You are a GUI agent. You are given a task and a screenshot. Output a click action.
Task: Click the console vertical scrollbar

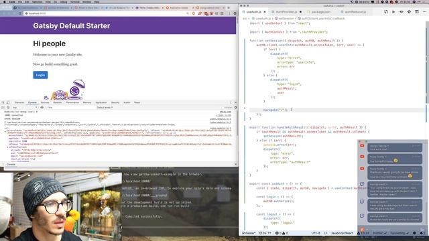(237, 123)
